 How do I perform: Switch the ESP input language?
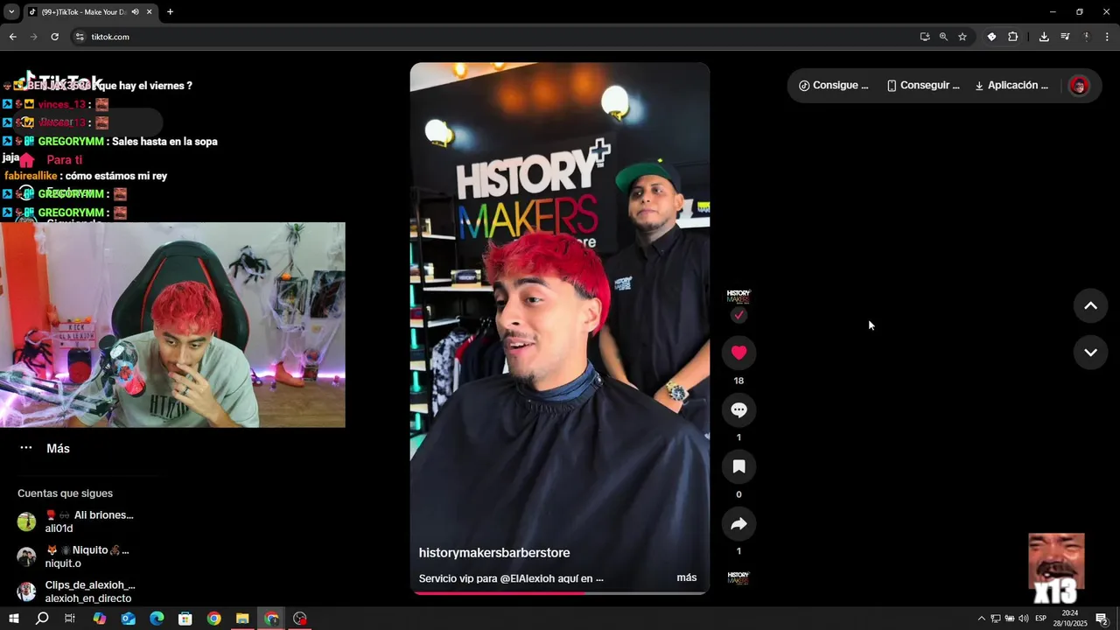[1041, 619]
